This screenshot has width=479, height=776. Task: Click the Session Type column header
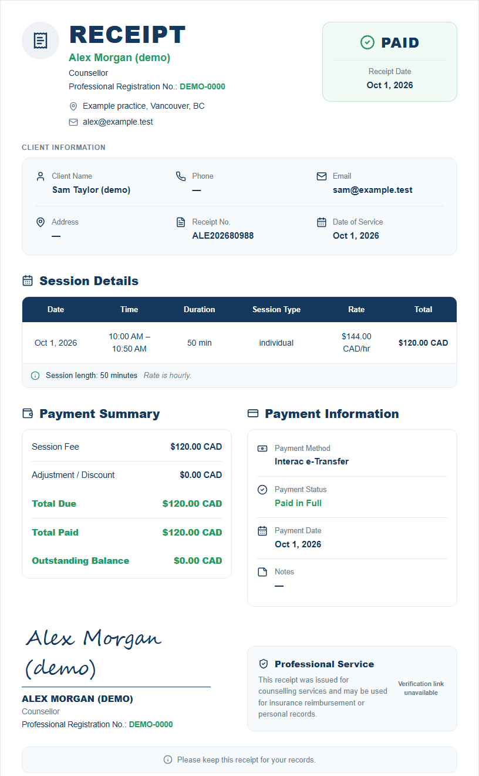click(276, 309)
